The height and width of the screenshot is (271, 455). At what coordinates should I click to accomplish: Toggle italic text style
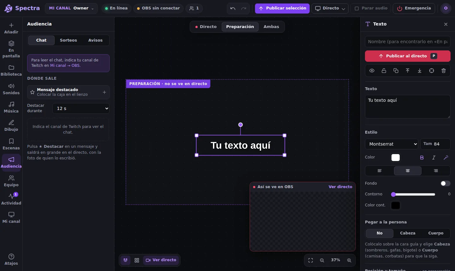coord(434,158)
